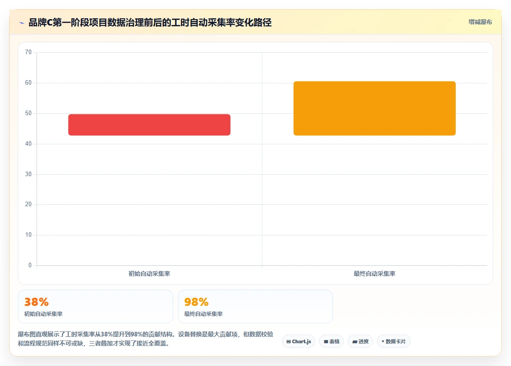The width and height of the screenshot is (511, 366).
Task: Click the y-axis value 10
Action: point(28,235)
